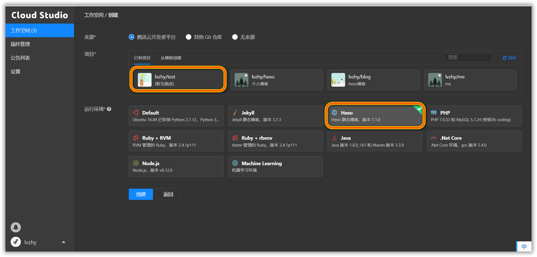Choose the lvzhy/test project name
The image size is (537, 257).
click(165, 77)
